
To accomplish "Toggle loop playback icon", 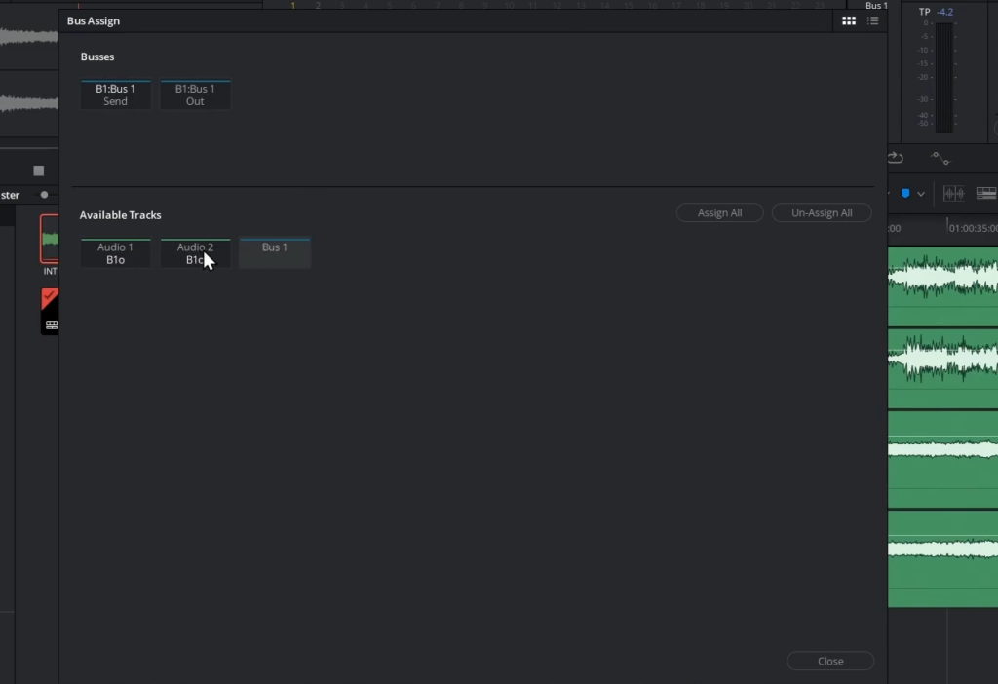I will coord(896,157).
